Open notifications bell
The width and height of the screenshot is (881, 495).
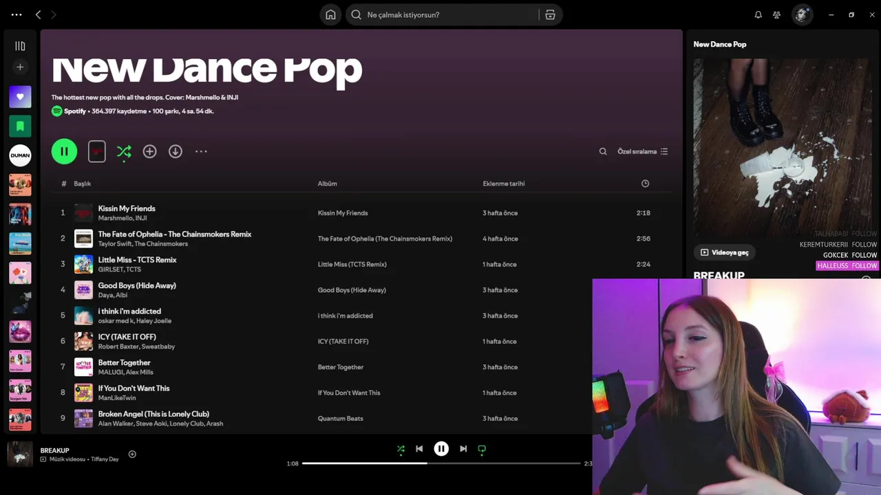[758, 14]
